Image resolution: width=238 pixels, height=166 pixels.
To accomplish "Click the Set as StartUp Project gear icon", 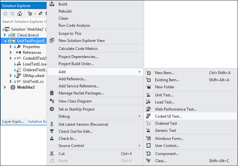I will click(x=52, y=109).
